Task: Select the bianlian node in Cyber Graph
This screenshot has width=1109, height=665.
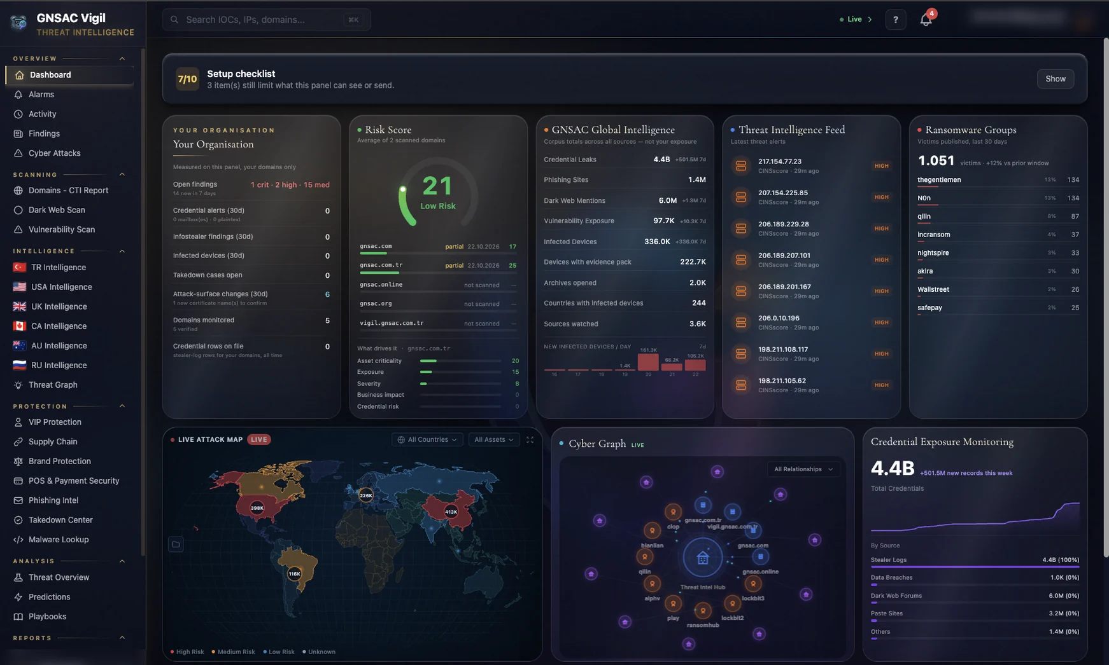Action: tap(652, 530)
